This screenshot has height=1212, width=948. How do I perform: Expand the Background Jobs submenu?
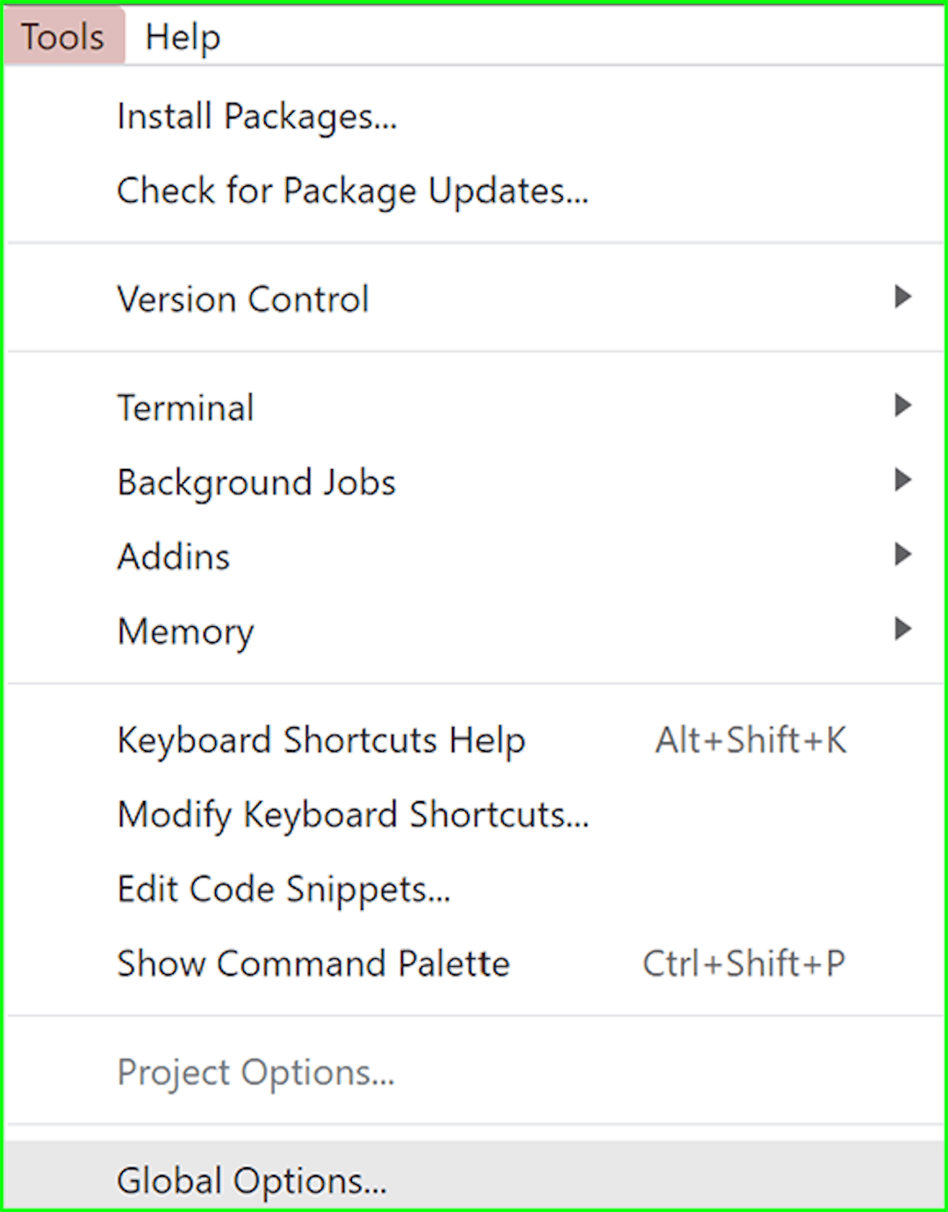pyautogui.click(x=902, y=480)
